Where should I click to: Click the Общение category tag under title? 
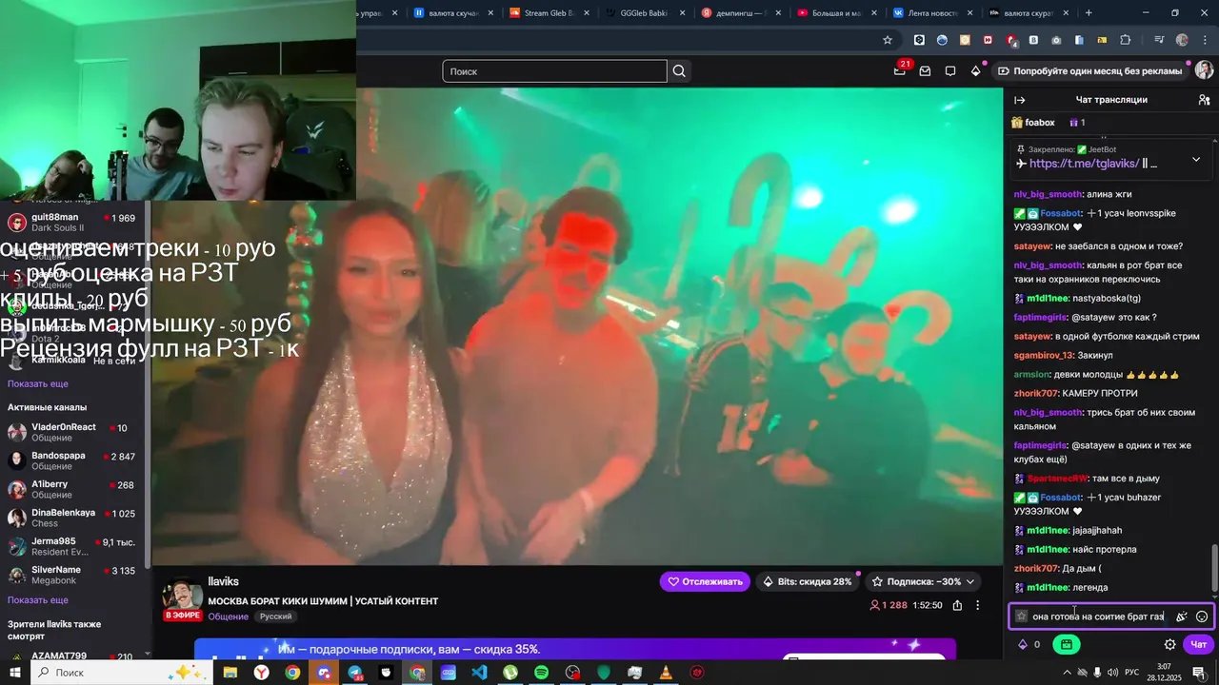pos(229,616)
